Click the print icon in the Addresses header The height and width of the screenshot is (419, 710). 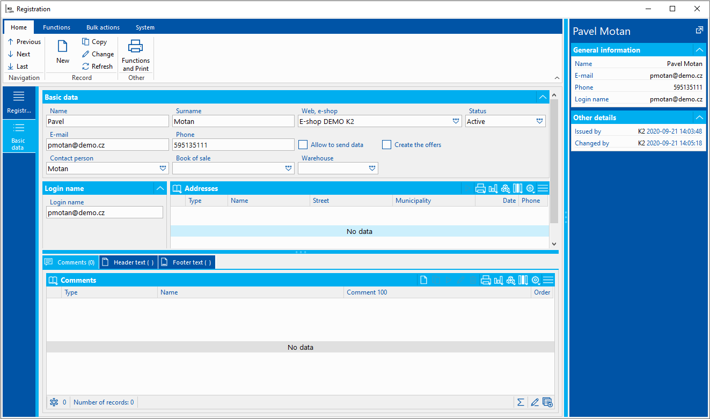click(481, 188)
